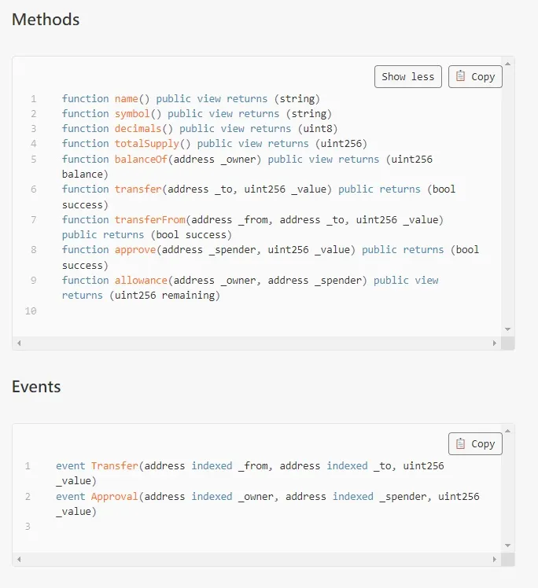
Task: Click the Methods horizontal scrollbar track
Action: click(x=256, y=344)
